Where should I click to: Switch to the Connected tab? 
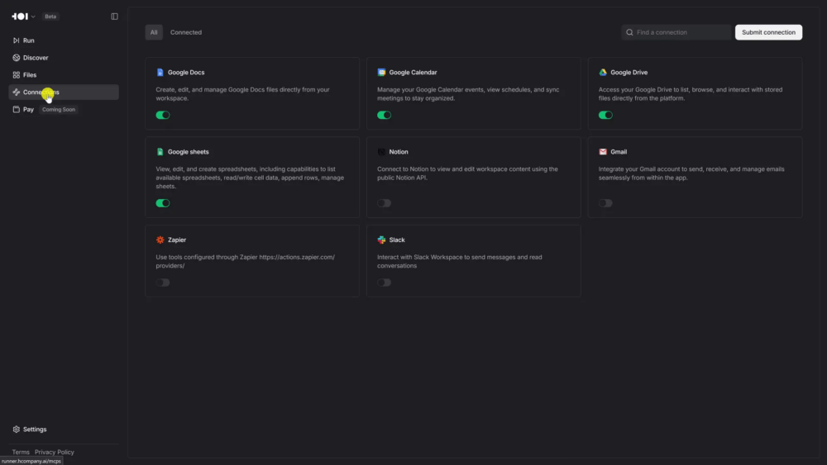(x=186, y=32)
